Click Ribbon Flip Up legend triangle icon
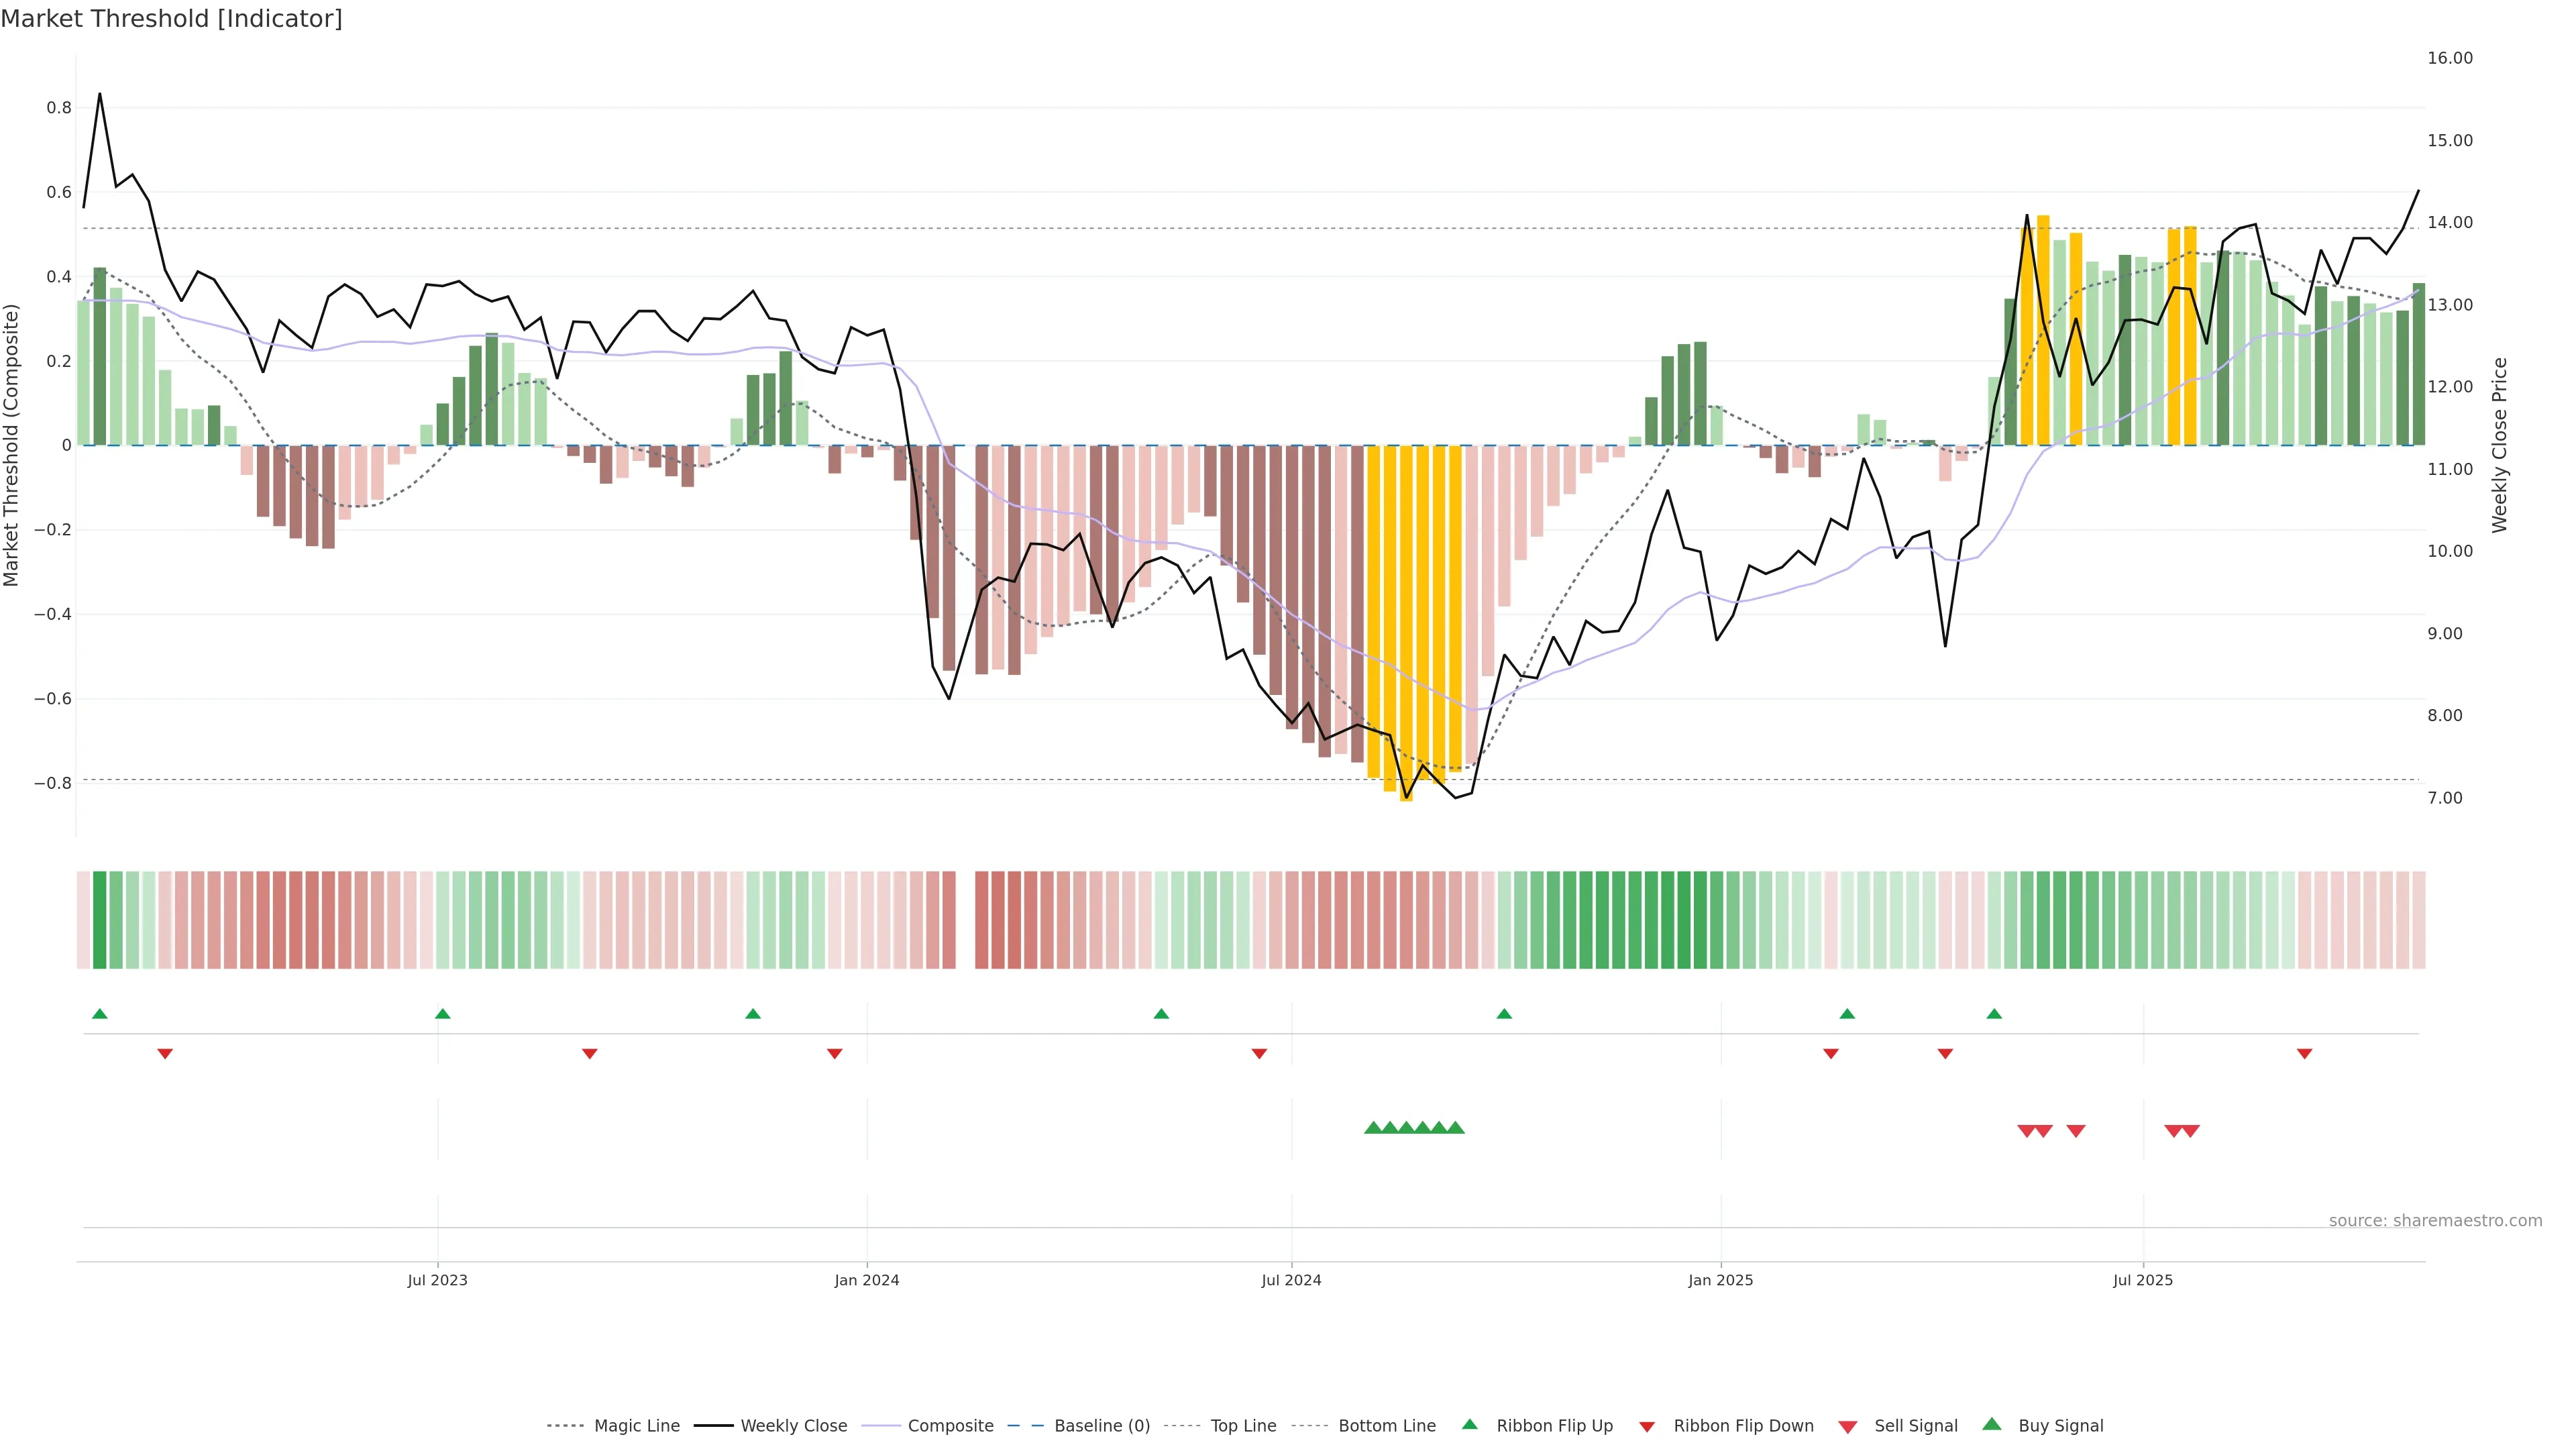Screen dimensions: 2576x1449 click(x=1469, y=1425)
